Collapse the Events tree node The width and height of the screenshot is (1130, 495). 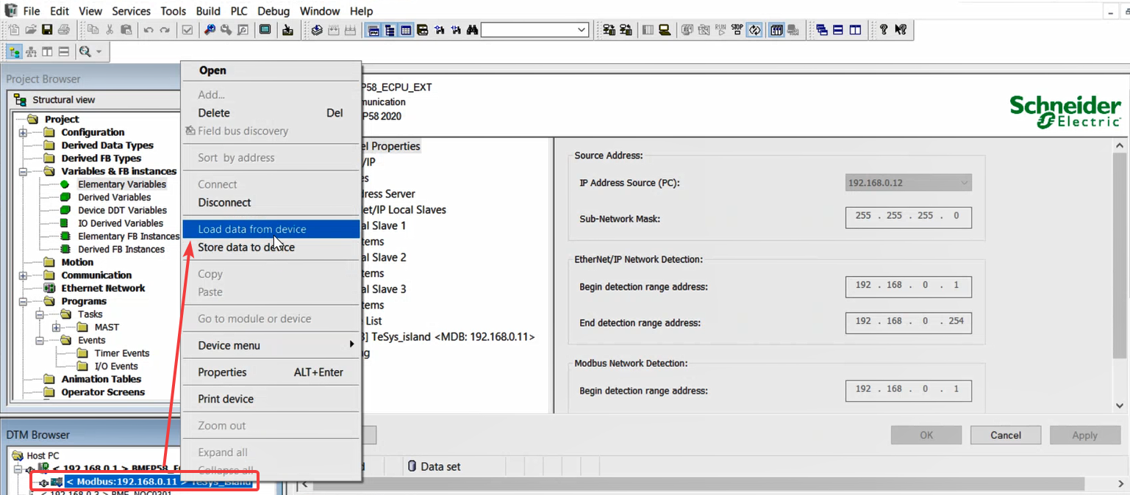(40, 341)
